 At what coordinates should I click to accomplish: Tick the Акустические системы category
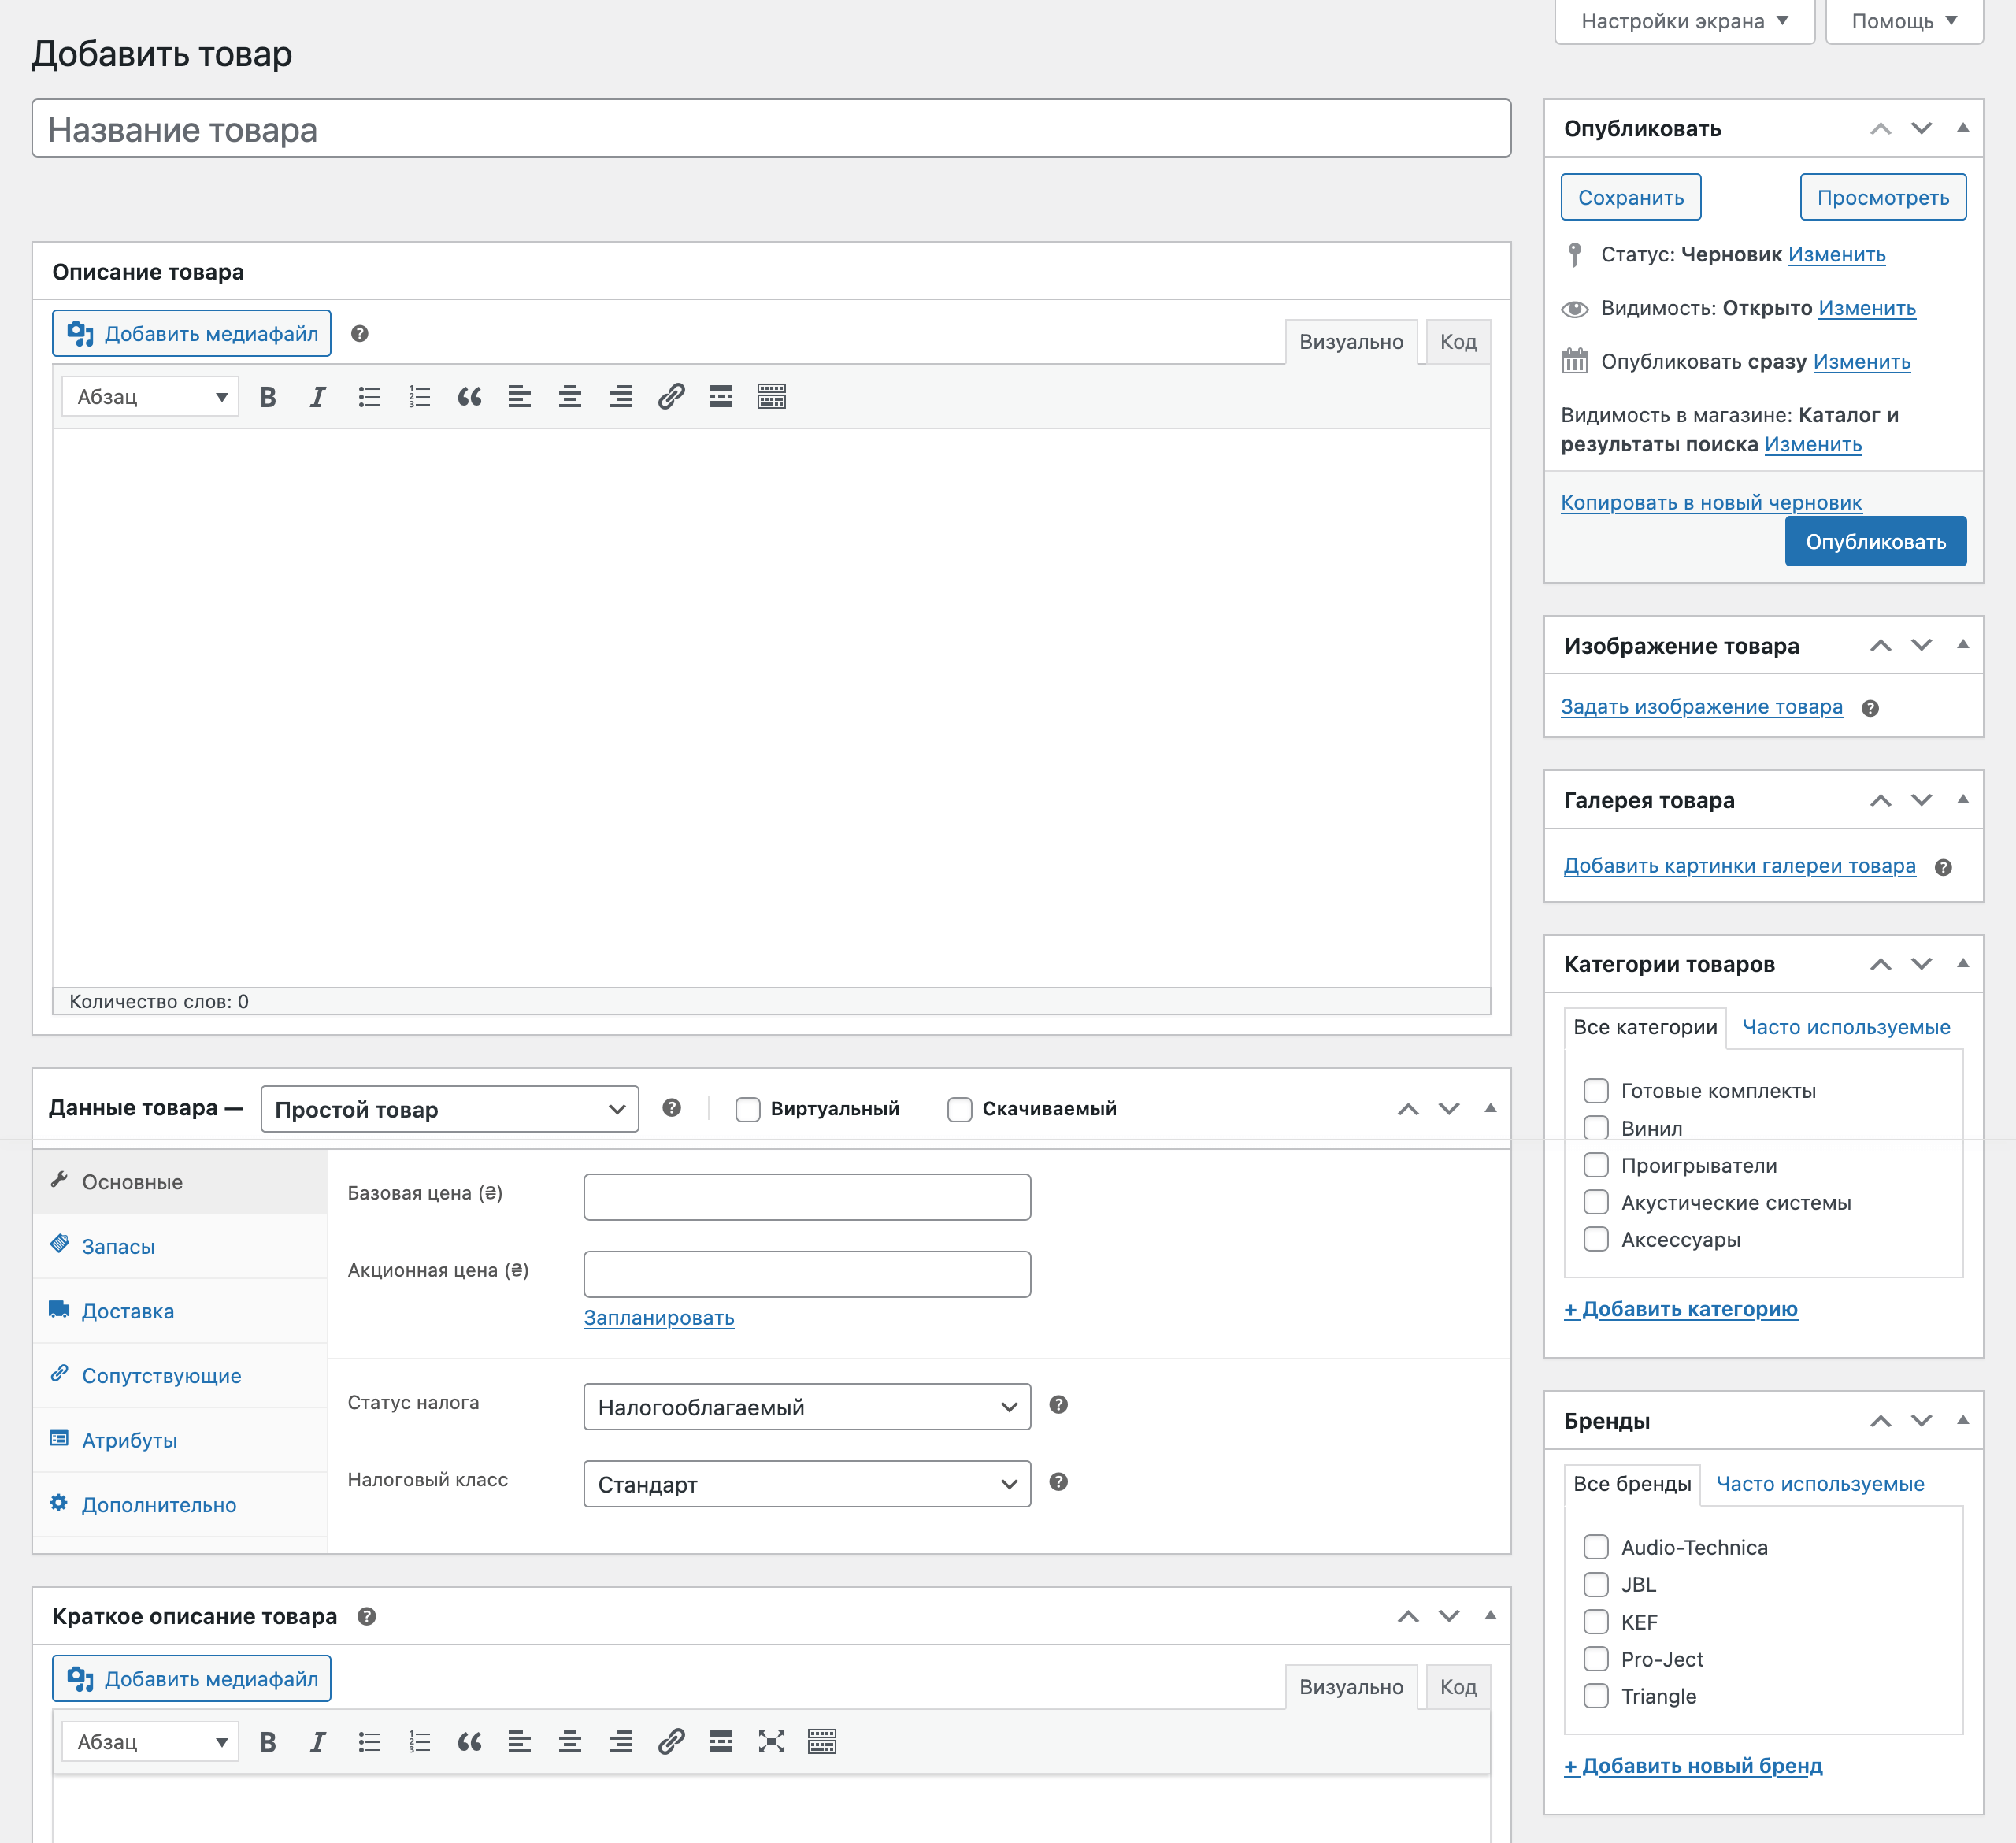[x=1596, y=1202]
